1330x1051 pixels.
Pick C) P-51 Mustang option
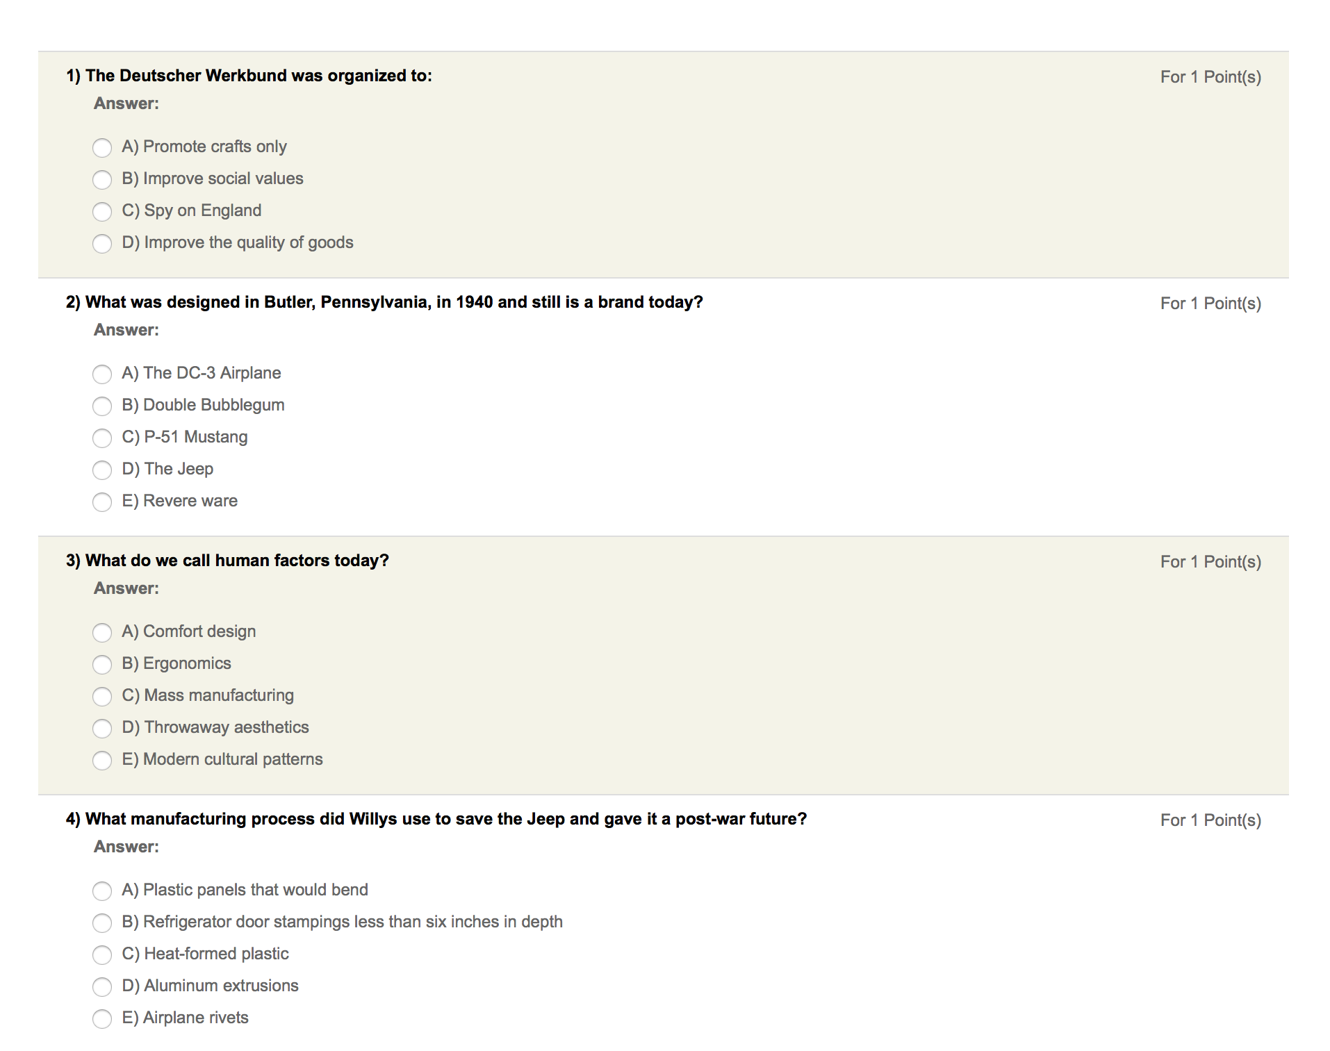pyautogui.click(x=102, y=438)
